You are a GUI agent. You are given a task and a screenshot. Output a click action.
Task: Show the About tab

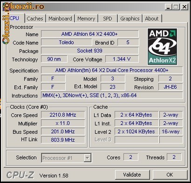(152, 19)
